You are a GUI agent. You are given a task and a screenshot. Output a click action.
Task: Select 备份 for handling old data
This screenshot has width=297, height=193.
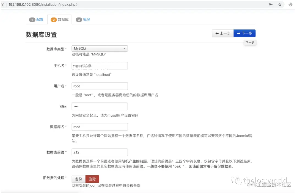(78, 179)
